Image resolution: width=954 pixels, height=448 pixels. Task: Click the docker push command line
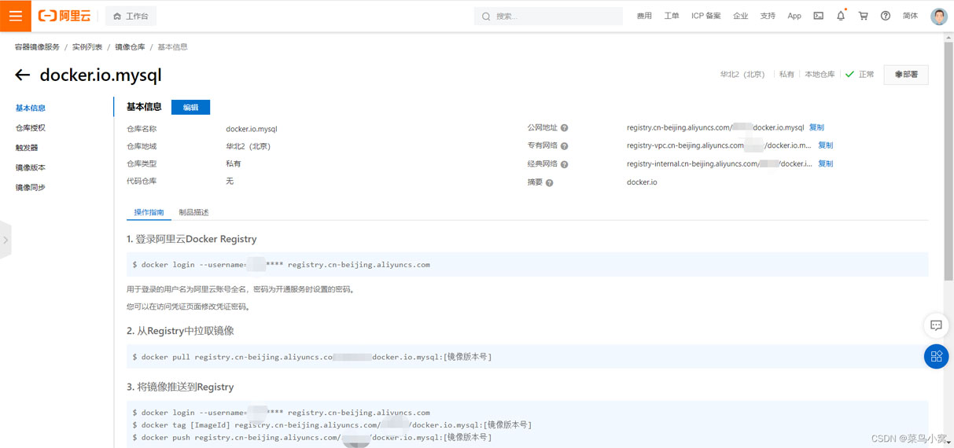pyautogui.click(x=312, y=437)
